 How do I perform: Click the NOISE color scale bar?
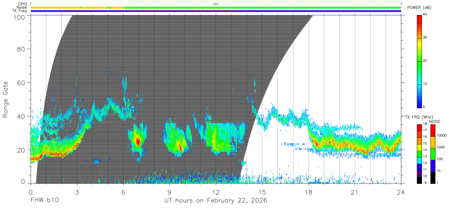(432, 154)
